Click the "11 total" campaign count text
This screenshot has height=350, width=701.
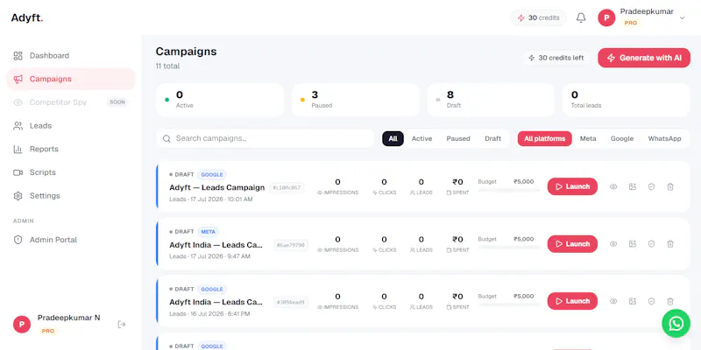[x=167, y=66]
